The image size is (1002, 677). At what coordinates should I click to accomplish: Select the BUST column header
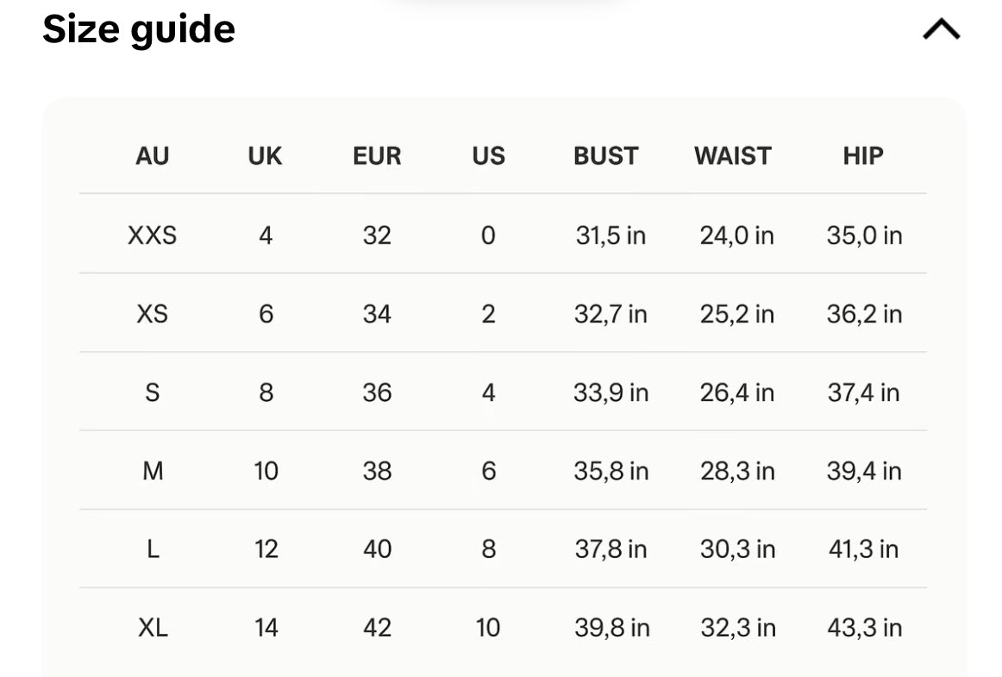tap(606, 156)
